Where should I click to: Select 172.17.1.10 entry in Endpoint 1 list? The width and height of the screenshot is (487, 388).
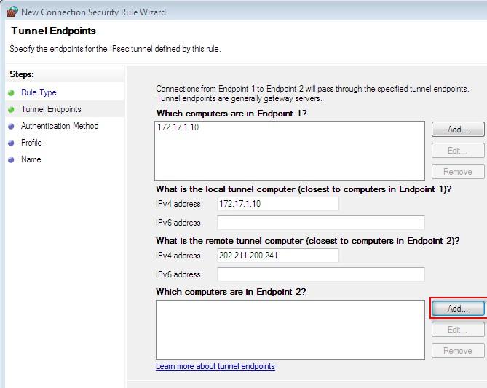178,127
